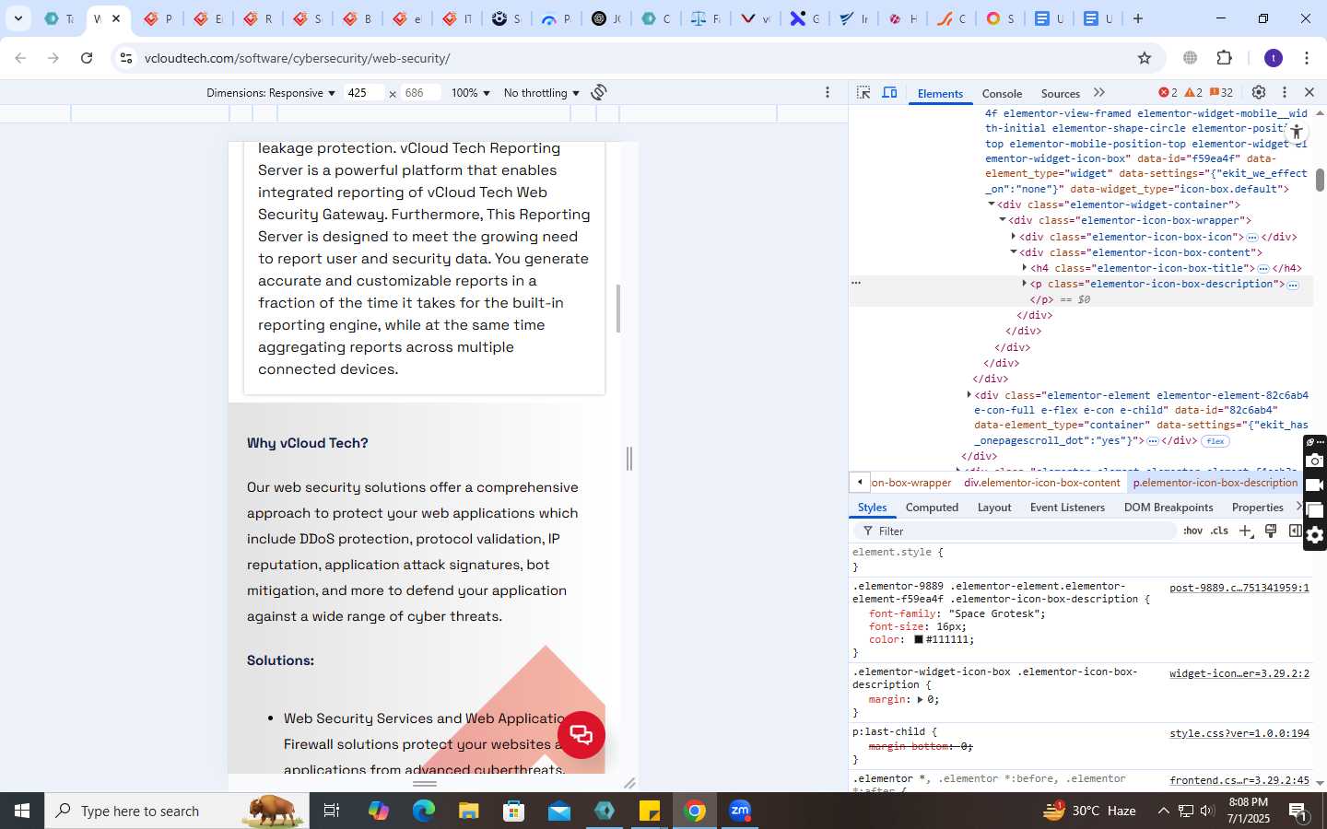Click the site information icon in address bar

126,58
